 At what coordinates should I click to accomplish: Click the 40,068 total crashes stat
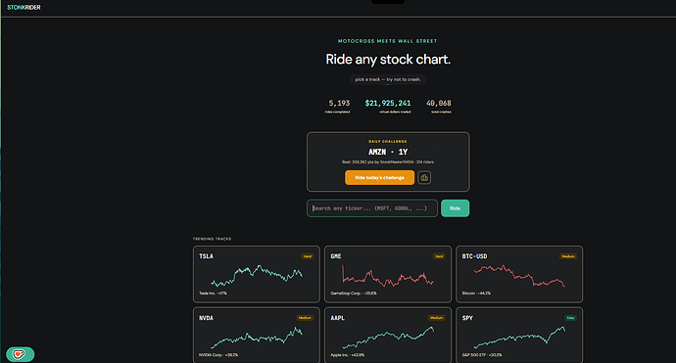point(439,106)
